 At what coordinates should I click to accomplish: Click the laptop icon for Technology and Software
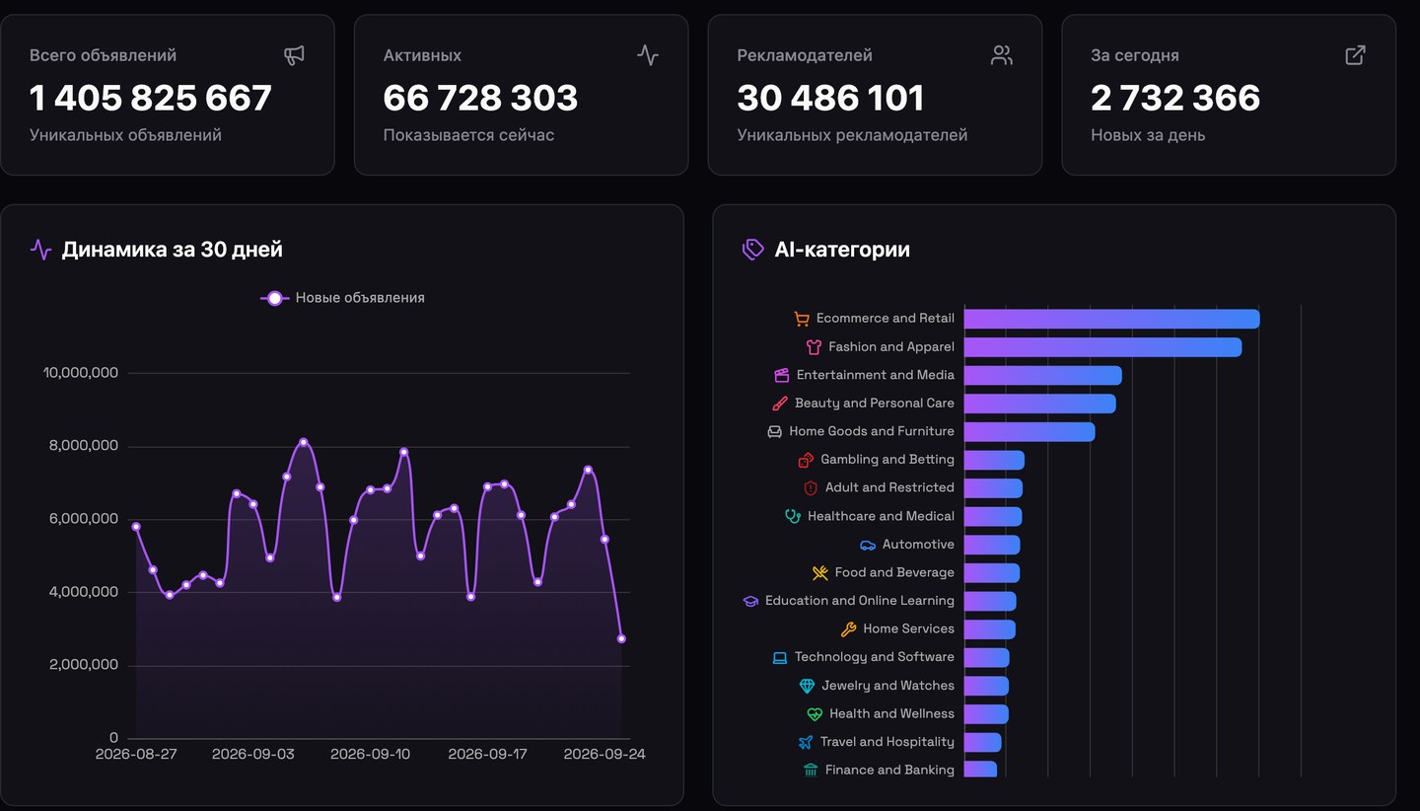click(779, 657)
